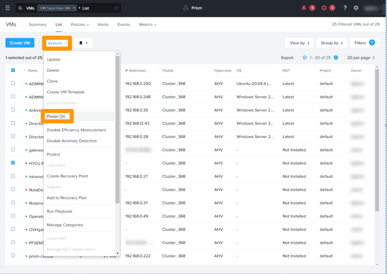Change the 20 per page selector
The width and height of the screenshot is (387, 274).
click(x=361, y=58)
